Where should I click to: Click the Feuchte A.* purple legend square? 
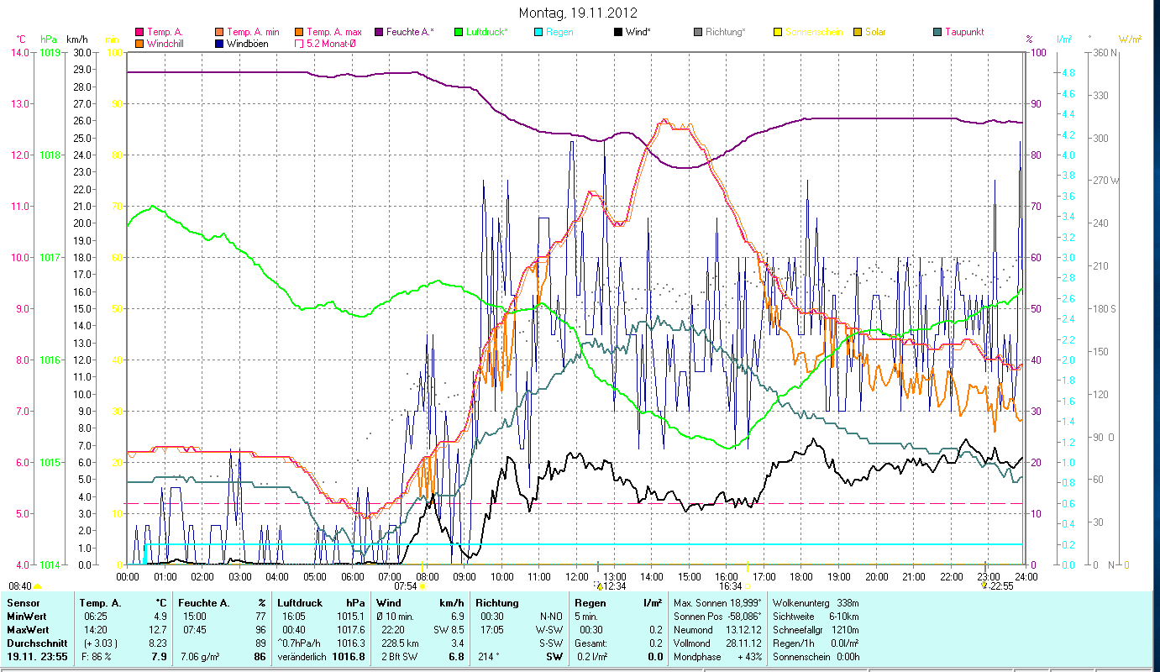click(x=380, y=32)
